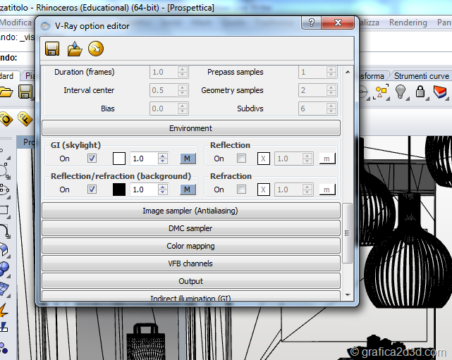Open the Rendering menu in Rhino
Viewport: 452px width, 360px height.
408,23
